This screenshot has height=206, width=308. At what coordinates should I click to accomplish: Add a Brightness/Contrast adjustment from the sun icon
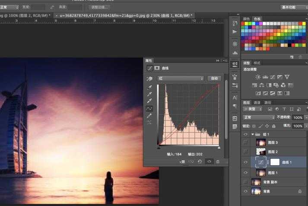pyautogui.click(x=258, y=77)
